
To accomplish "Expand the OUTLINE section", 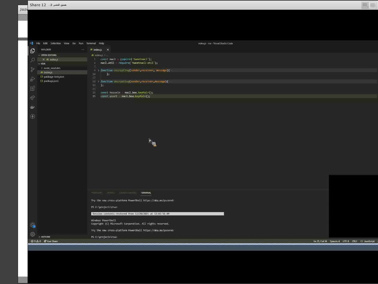I will tap(45, 237).
